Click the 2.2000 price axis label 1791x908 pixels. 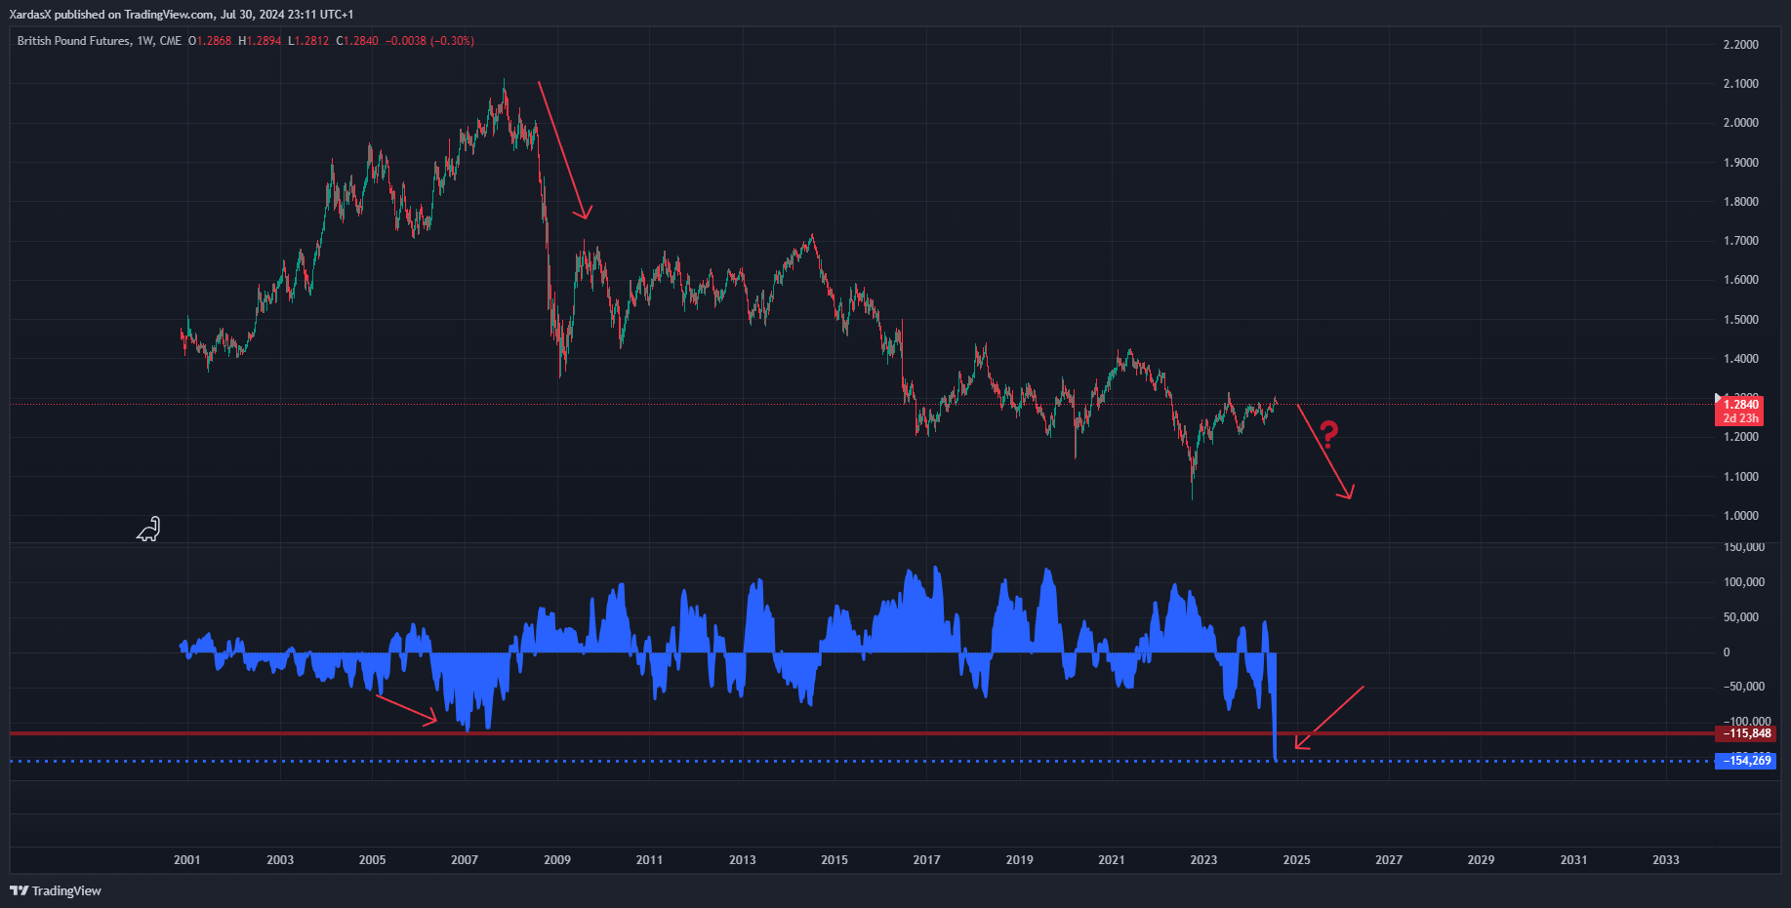point(1741,45)
